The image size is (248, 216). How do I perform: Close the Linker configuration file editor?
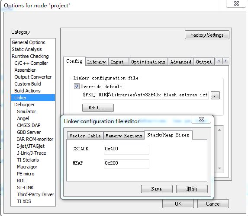pyautogui.click(x=201, y=119)
